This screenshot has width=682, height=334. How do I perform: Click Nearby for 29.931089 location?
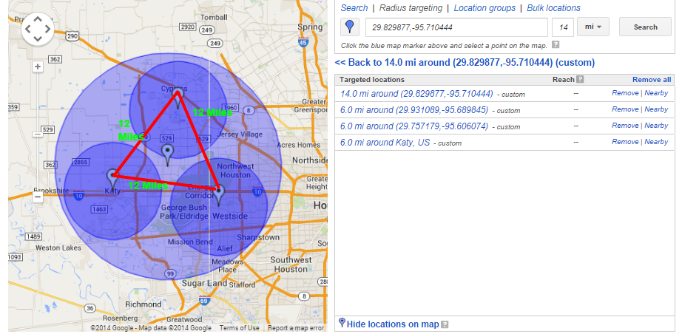tap(656, 109)
